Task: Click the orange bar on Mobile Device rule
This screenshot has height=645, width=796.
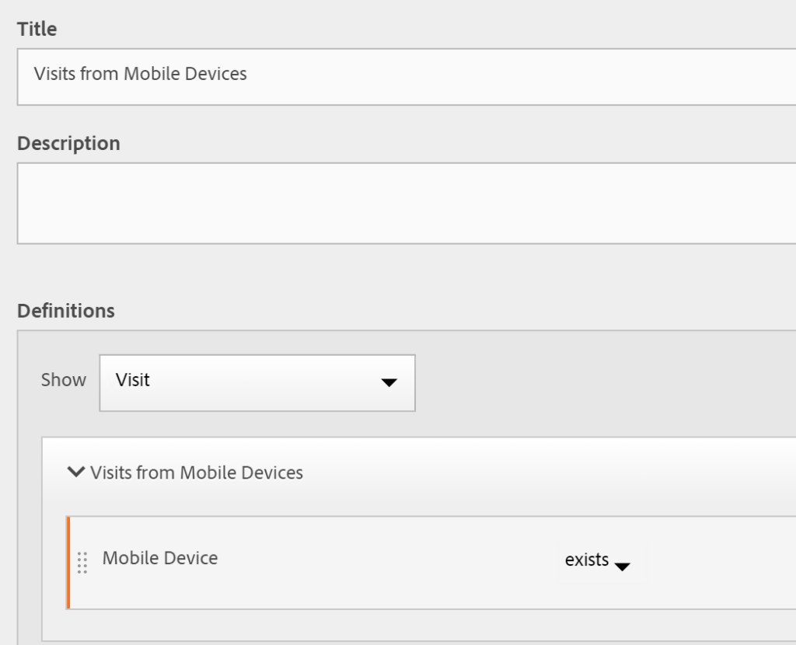Action: [x=68, y=562]
